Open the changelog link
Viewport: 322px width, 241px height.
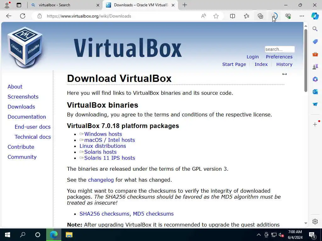click(101, 180)
